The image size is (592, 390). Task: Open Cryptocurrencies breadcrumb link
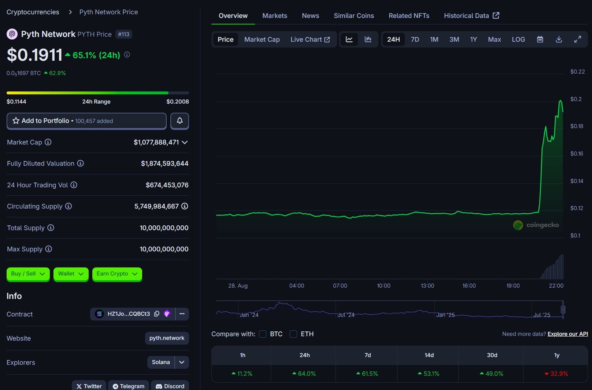pos(33,12)
